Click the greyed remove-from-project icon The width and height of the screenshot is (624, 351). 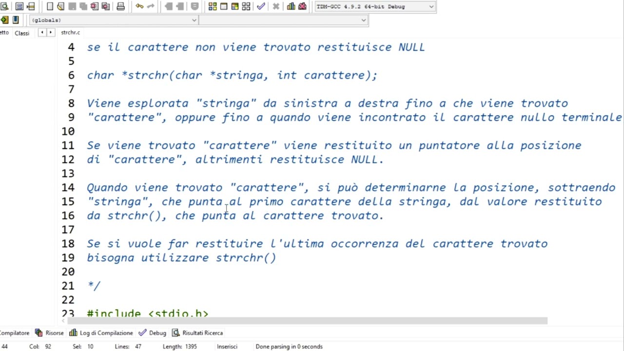pyautogui.click(x=180, y=6)
